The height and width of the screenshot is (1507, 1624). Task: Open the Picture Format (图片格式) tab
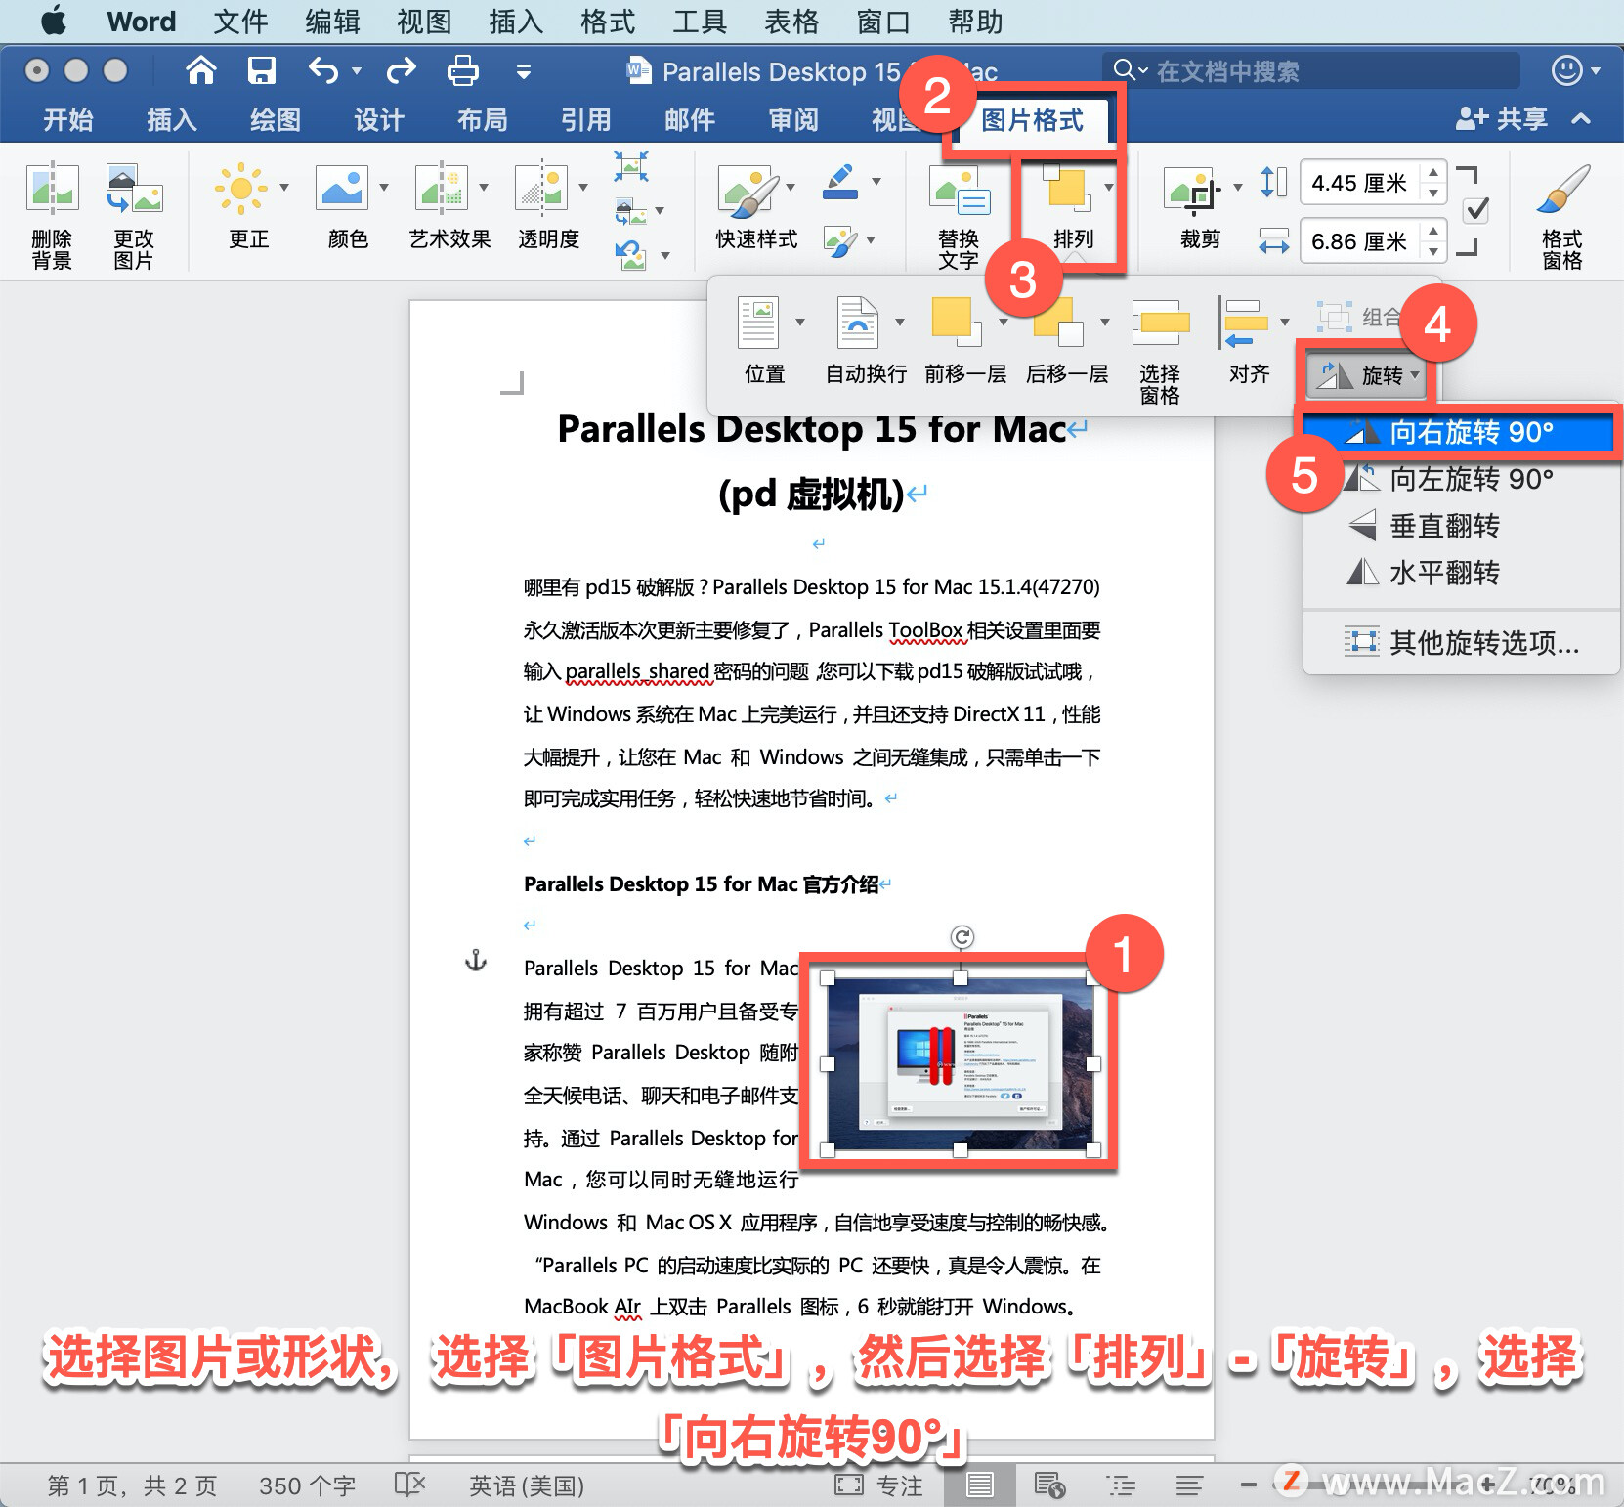[1032, 120]
